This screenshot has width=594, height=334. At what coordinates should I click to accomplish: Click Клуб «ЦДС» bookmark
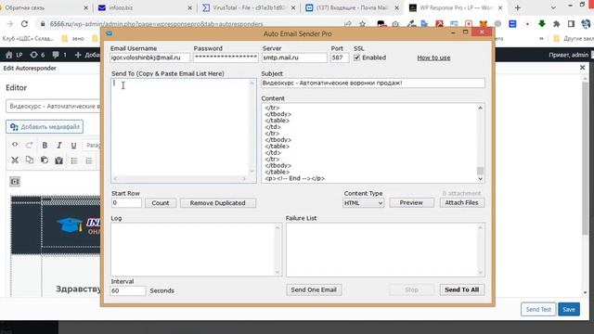(x=29, y=39)
